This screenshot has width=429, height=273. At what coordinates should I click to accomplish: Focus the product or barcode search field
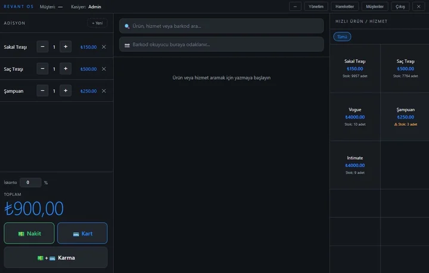[x=221, y=26]
